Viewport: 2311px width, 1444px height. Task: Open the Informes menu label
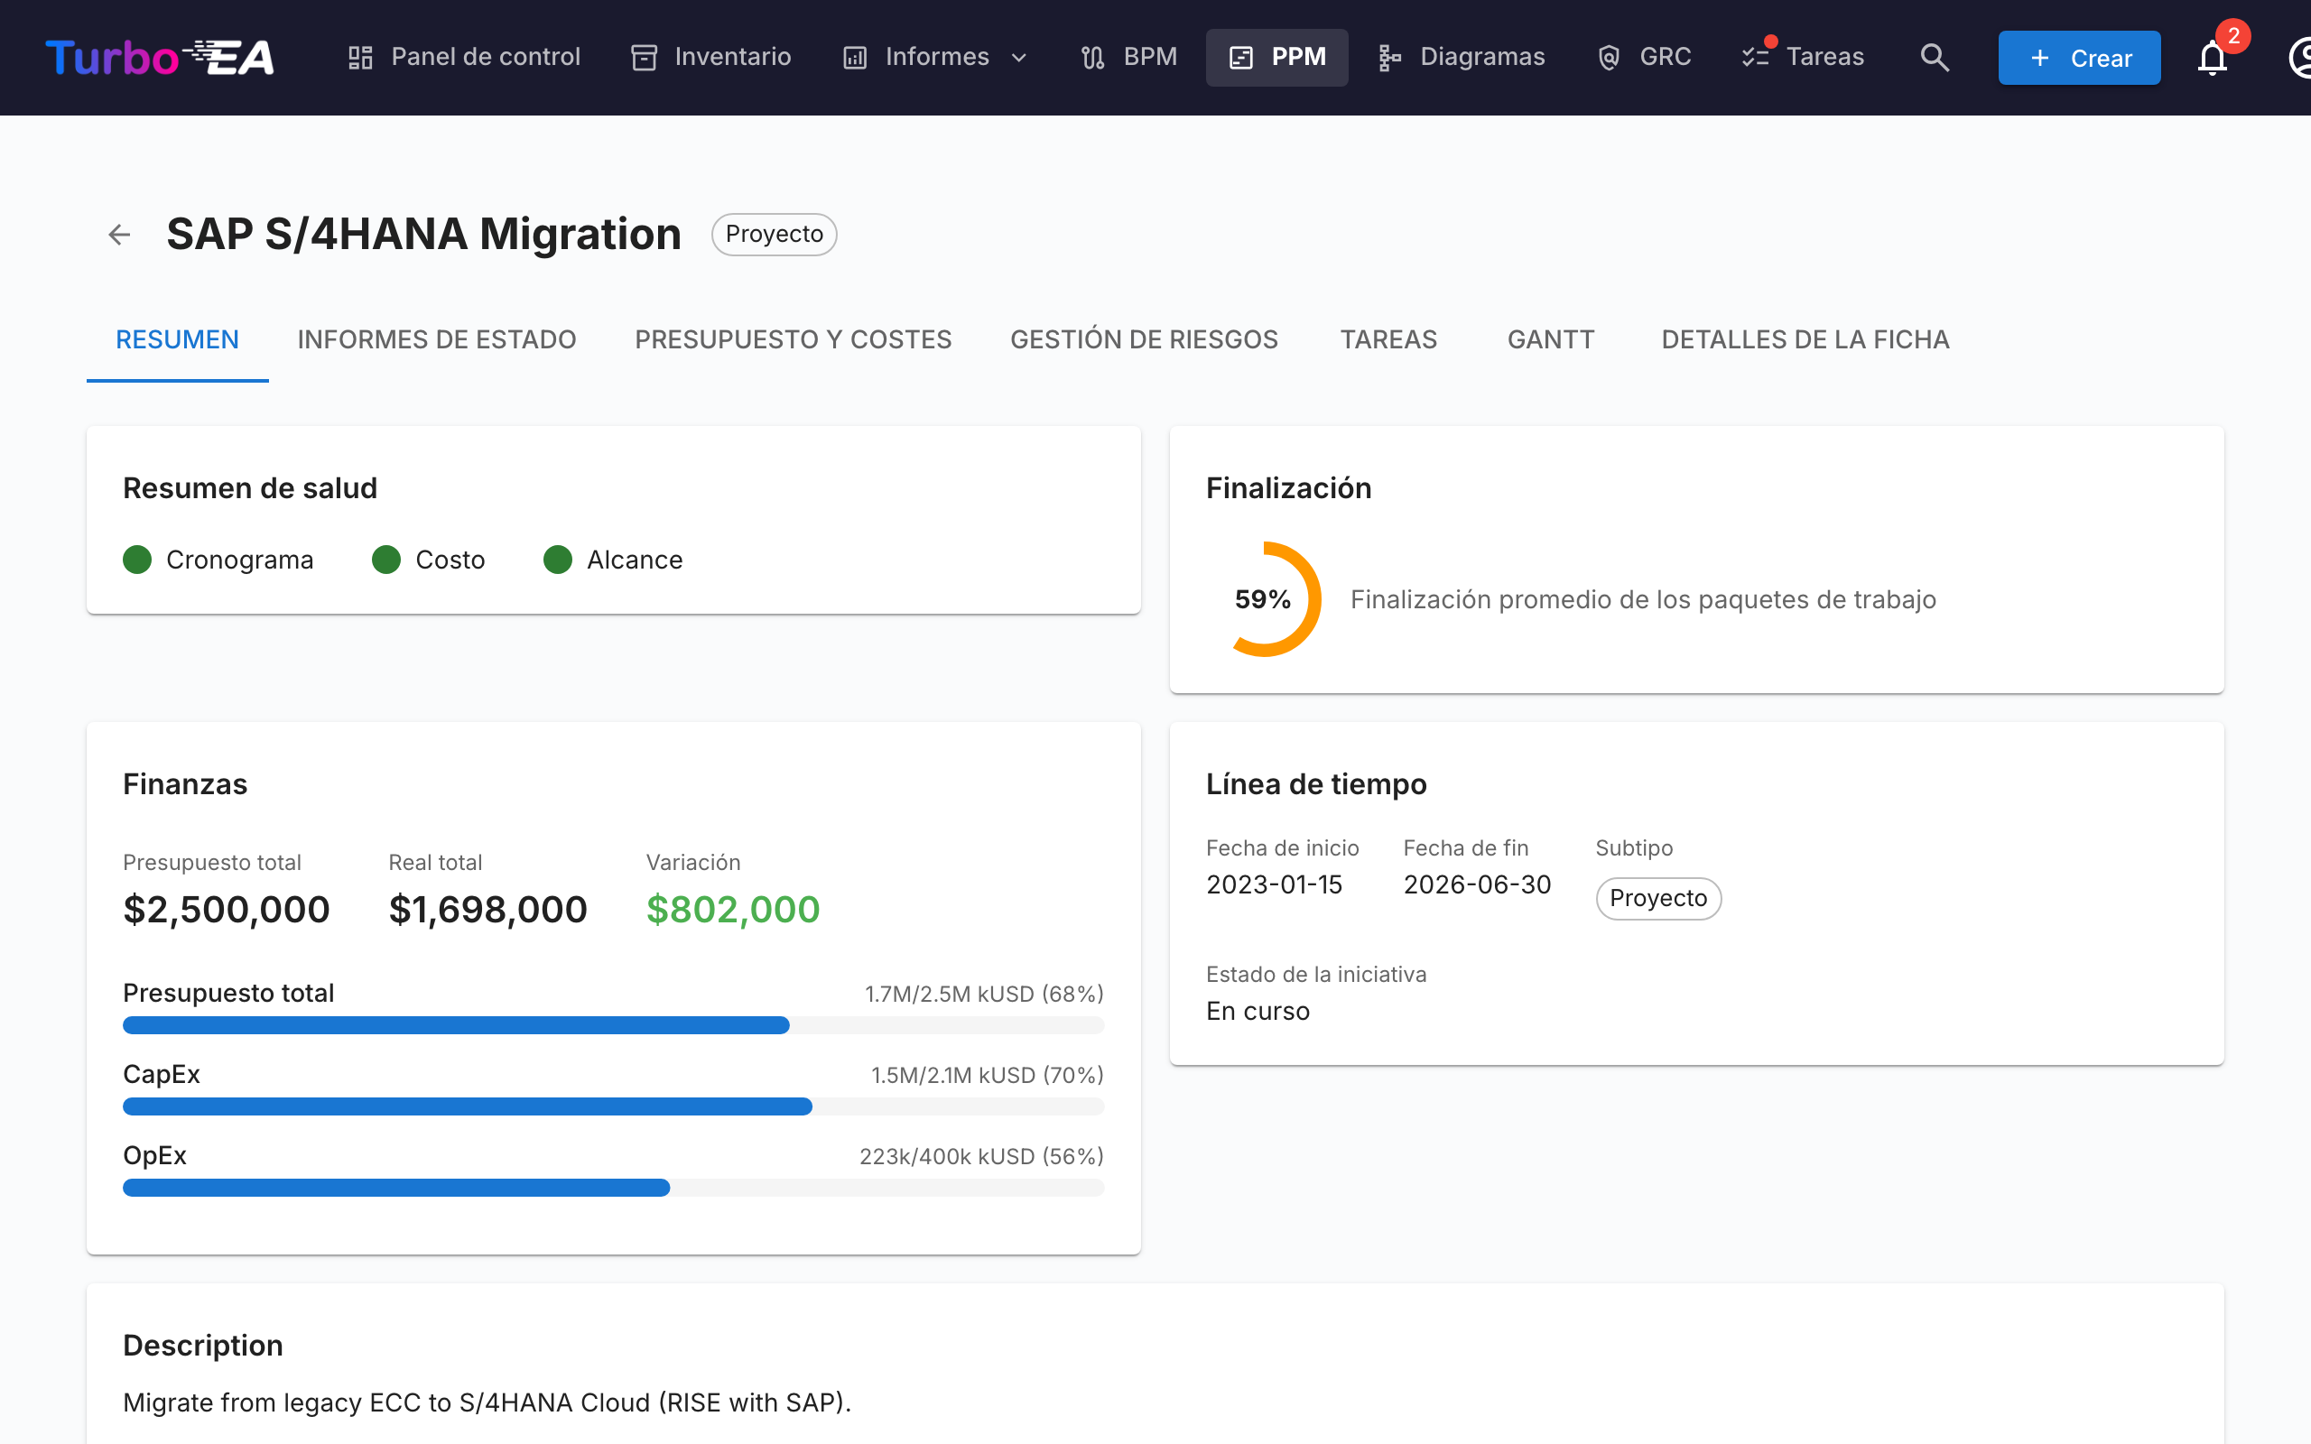pyautogui.click(x=937, y=57)
